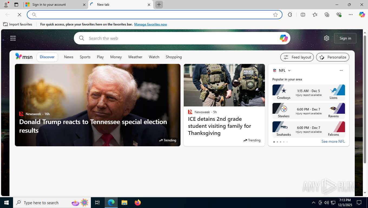Viewport: 368px width, 208px height.
Task: Click the Sign in button
Action: (x=345, y=38)
